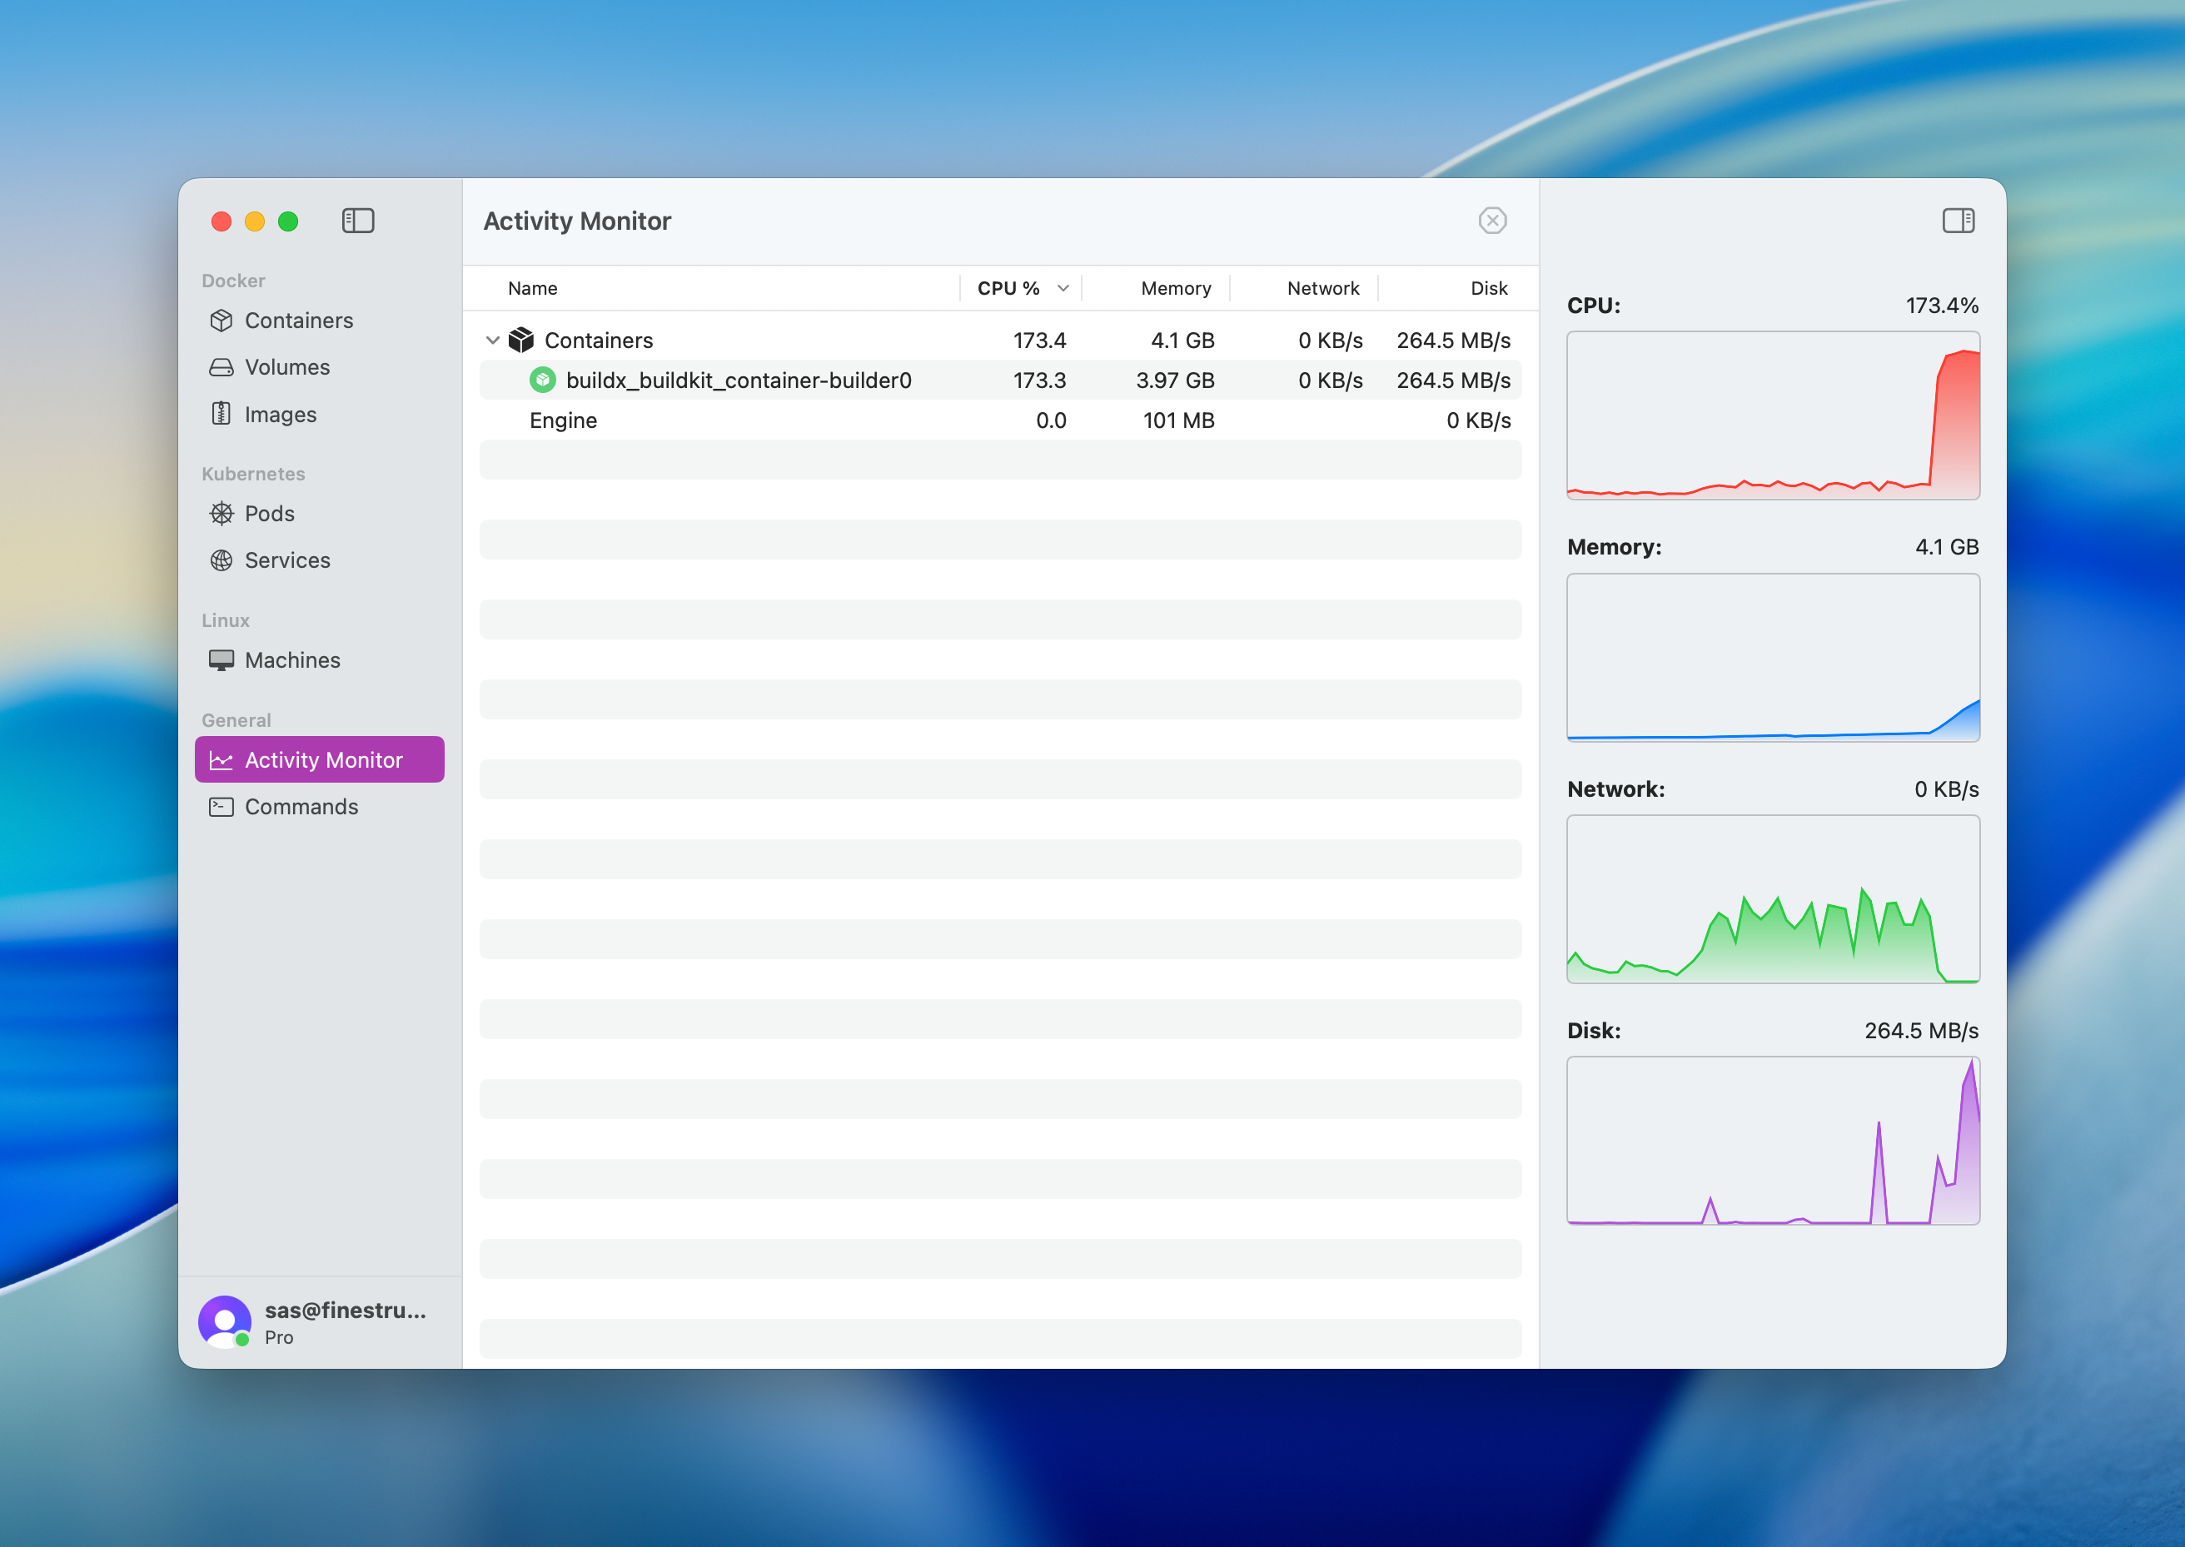
Task: Open Volumes in the sidebar
Action: (319, 368)
